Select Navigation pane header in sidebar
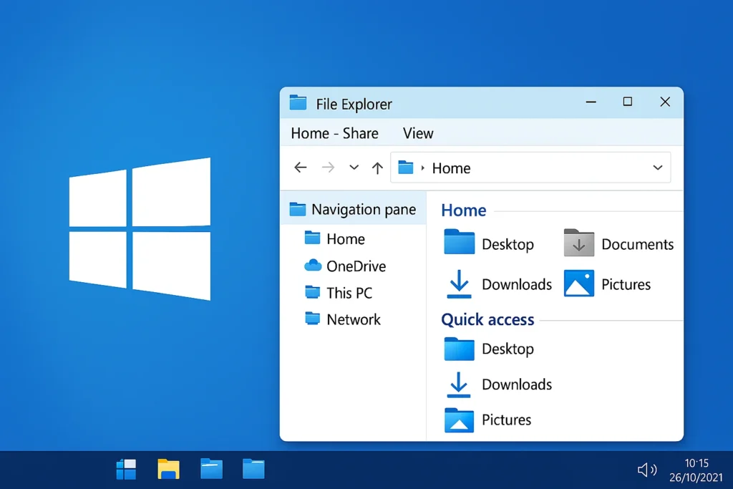 [x=354, y=210]
